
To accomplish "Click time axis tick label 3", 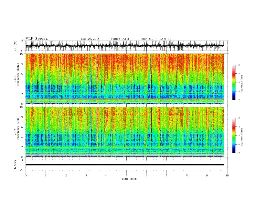I will coord(86,175).
